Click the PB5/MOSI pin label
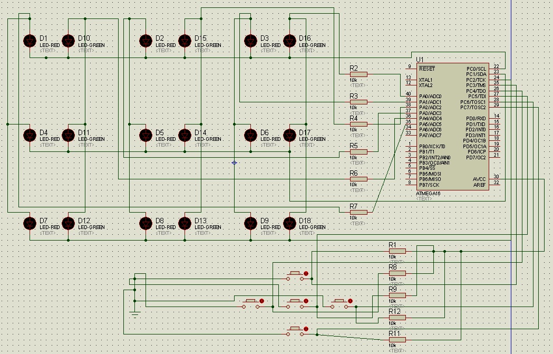 430,174
